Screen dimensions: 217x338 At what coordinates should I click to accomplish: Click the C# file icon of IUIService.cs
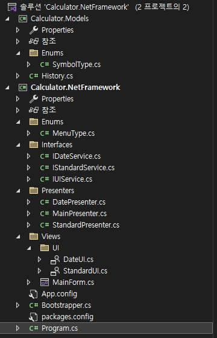(45, 179)
